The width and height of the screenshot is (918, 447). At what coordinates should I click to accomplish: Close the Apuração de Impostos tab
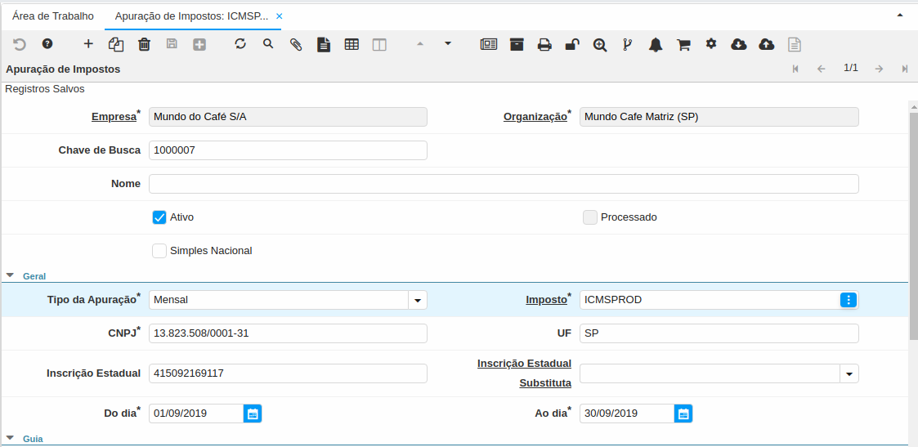point(280,16)
